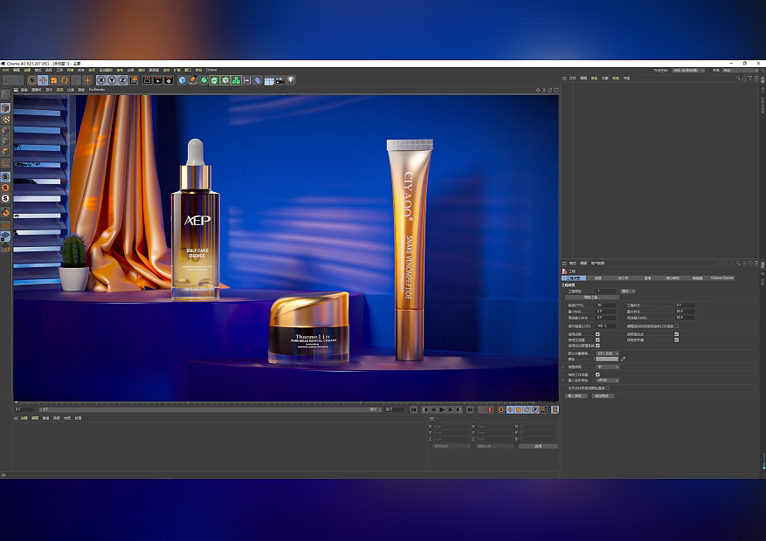Jump to the start of the timeline

pyautogui.click(x=414, y=410)
